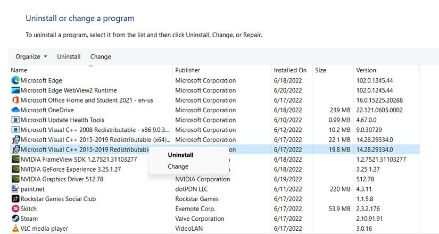439x234 pixels.
Task: Click the Valve Corporation publisher cell
Action: pos(200,219)
